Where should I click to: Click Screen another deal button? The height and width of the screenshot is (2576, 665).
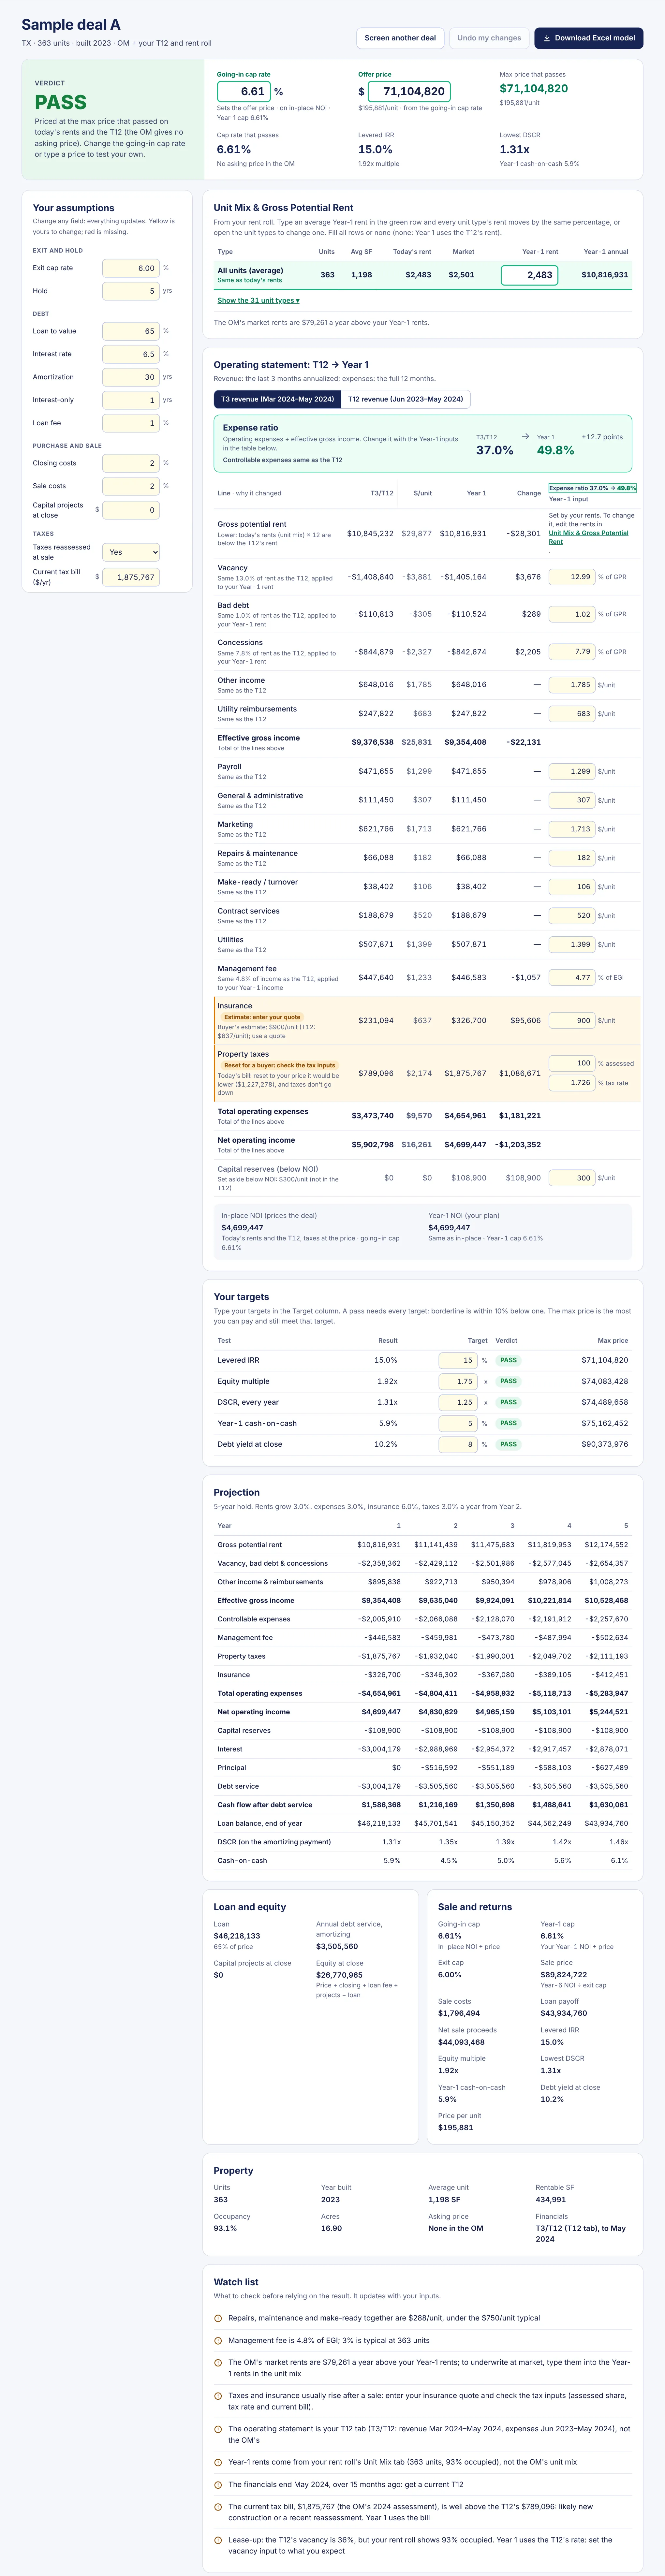(x=400, y=38)
